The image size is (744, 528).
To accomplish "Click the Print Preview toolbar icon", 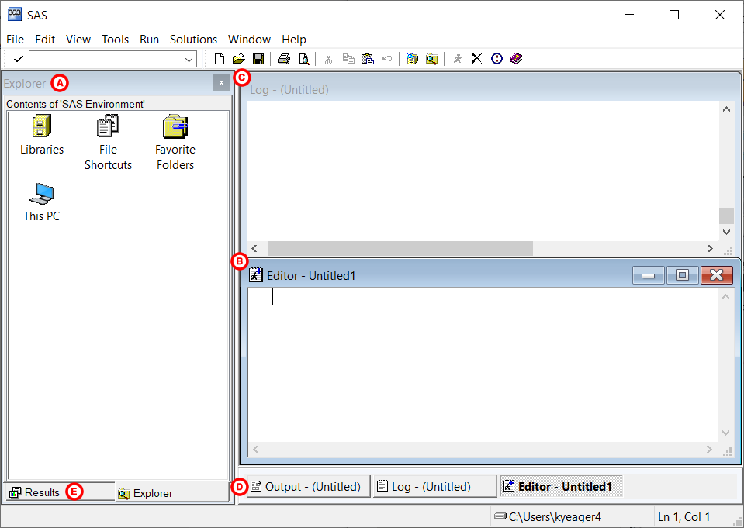I will pos(304,58).
